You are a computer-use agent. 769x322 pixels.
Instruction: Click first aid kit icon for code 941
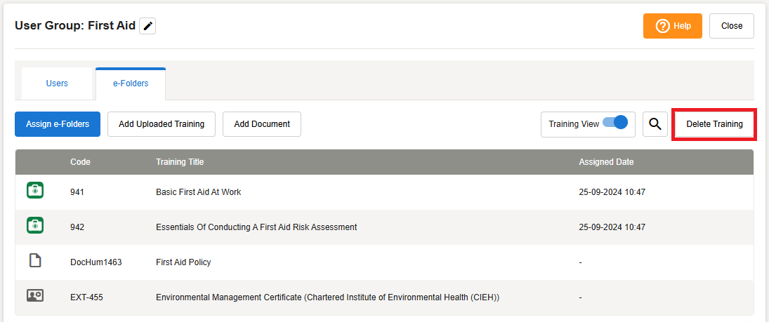[35, 191]
